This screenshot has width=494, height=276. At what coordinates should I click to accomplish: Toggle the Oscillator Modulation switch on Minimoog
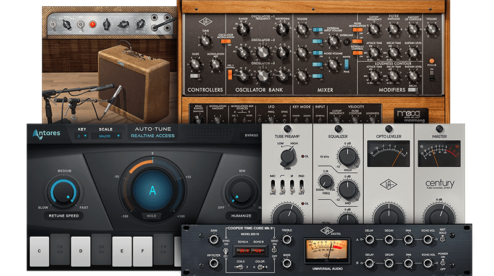point(226,41)
